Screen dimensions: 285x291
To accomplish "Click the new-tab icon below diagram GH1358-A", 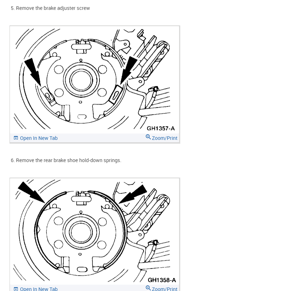I will [16, 289].
